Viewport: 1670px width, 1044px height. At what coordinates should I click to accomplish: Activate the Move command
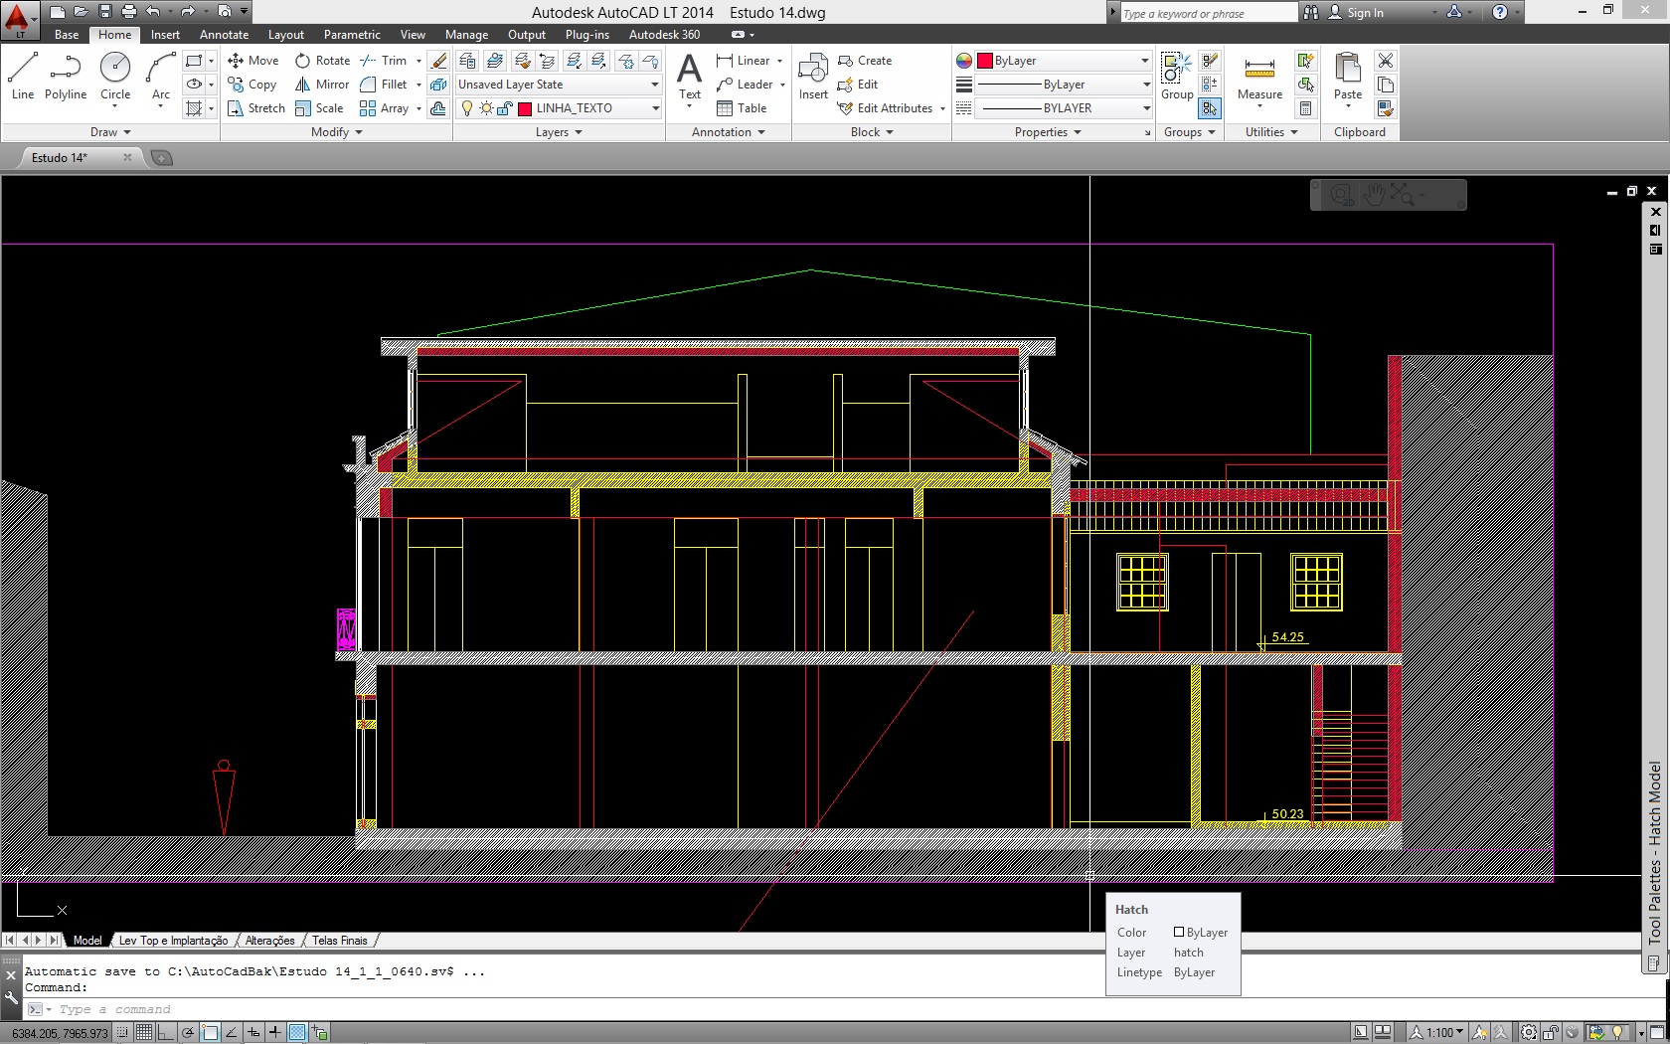[x=253, y=61]
